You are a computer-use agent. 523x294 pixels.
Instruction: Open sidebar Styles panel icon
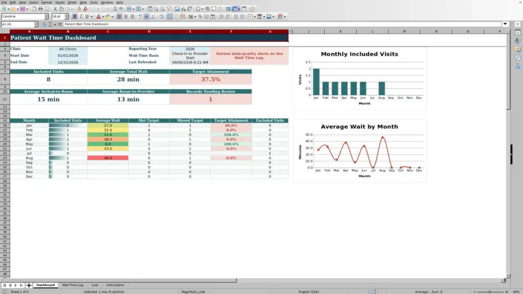[518, 41]
